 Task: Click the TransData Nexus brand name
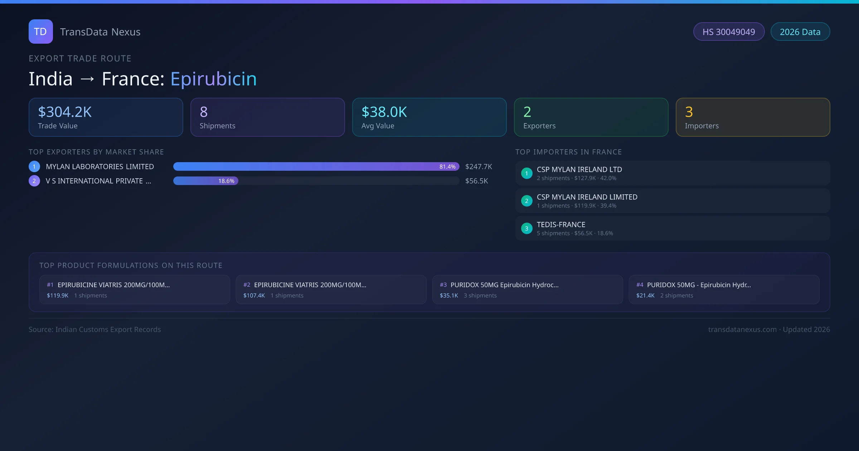point(100,32)
